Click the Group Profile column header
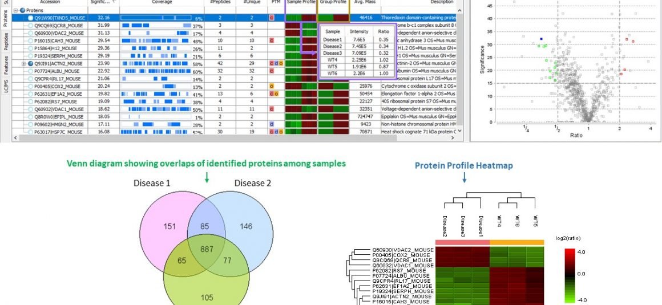This screenshot has width=662, height=305. click(333, 2)
